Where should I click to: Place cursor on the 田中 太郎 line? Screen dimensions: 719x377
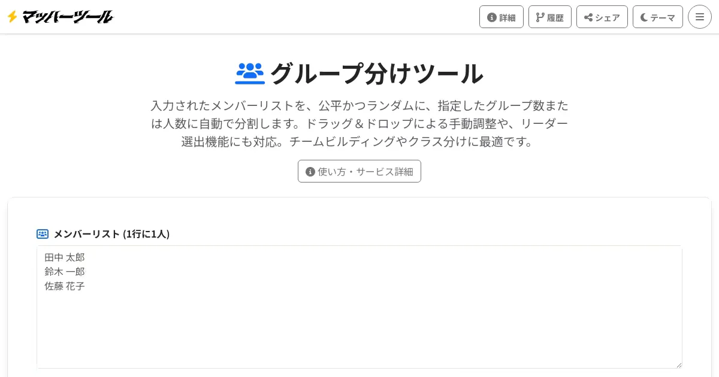click(65, 257)
